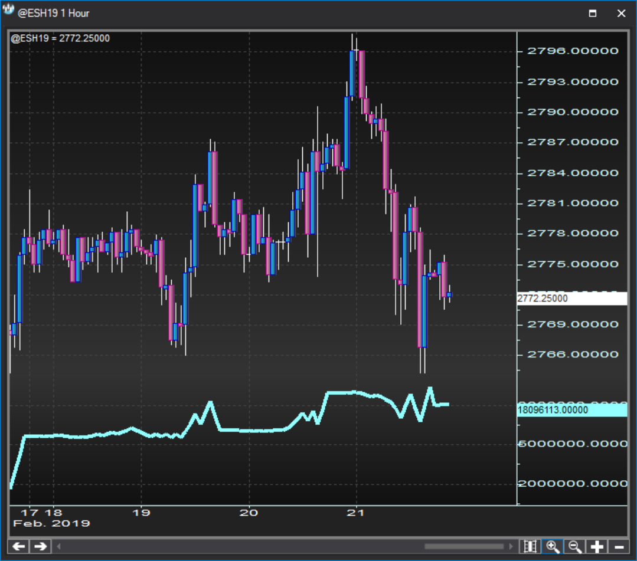This screenshot has width=637, height=561.
Task: Click date label 21 on time axis
Action: pos(355,513)
